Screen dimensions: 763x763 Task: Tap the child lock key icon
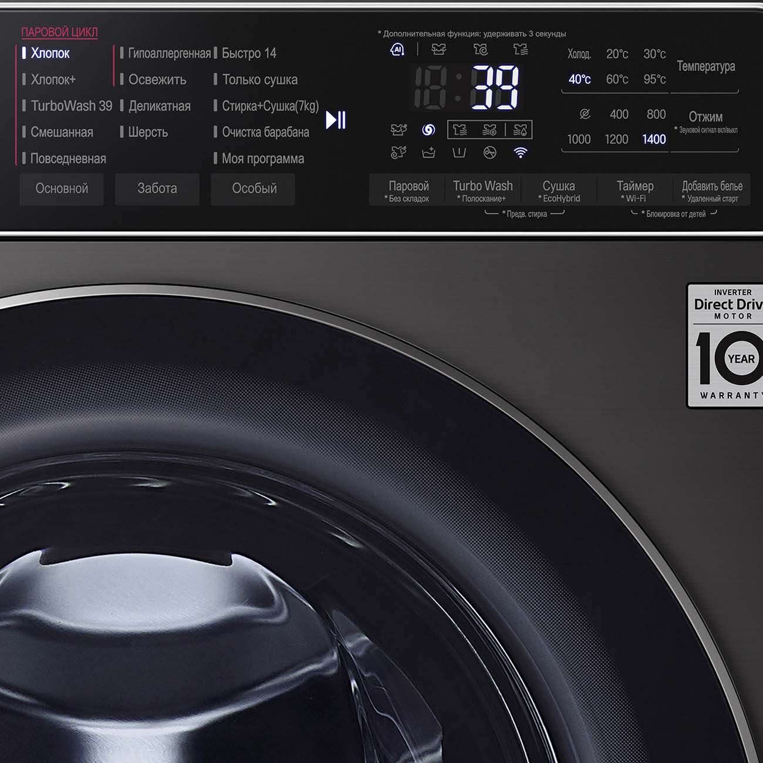[489, 153]
